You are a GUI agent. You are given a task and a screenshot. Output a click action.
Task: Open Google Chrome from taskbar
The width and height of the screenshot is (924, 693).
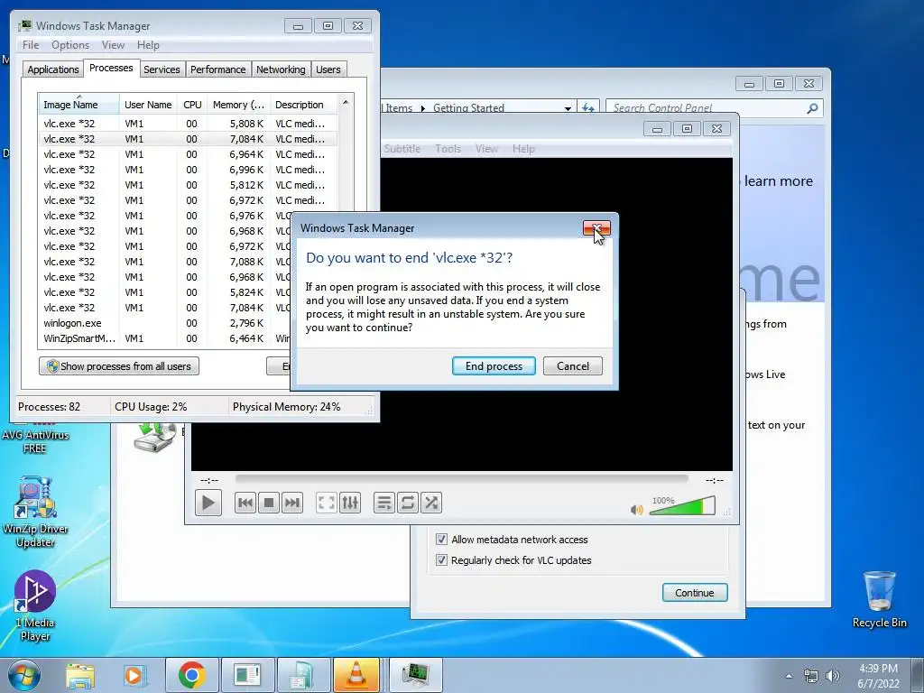(191, 675)
